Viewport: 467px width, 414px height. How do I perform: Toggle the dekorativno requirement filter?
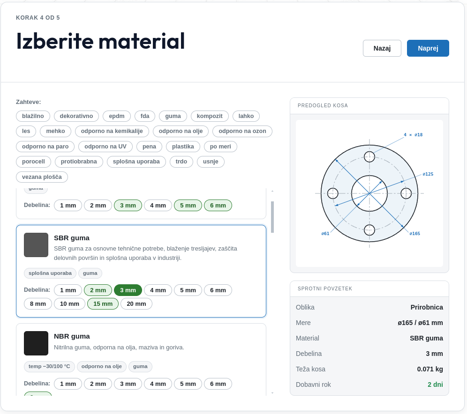76,116
